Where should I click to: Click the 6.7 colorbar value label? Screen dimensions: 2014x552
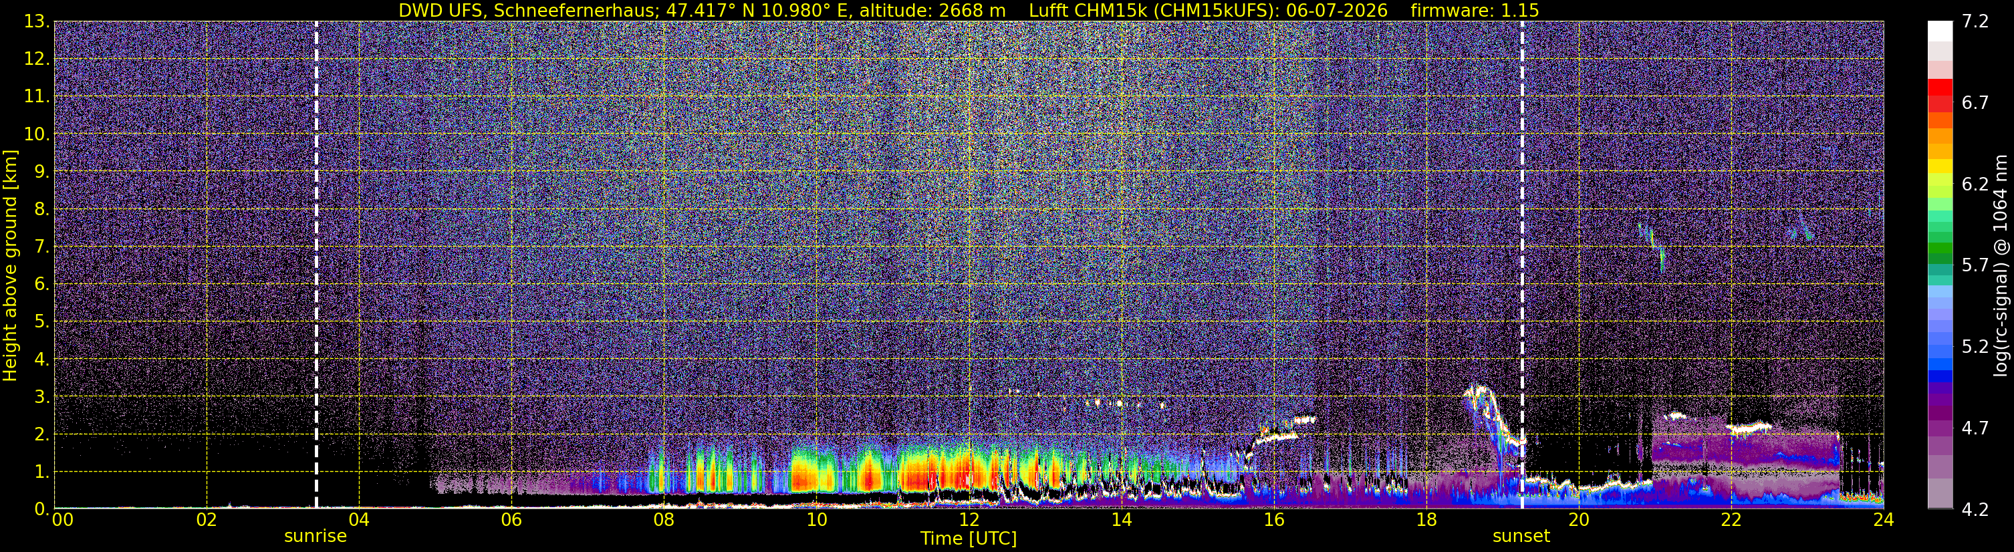pyautogui.click(x=1975, y=103)
